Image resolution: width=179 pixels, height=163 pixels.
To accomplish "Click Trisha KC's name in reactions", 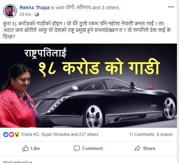I will (x=30, y=135).
